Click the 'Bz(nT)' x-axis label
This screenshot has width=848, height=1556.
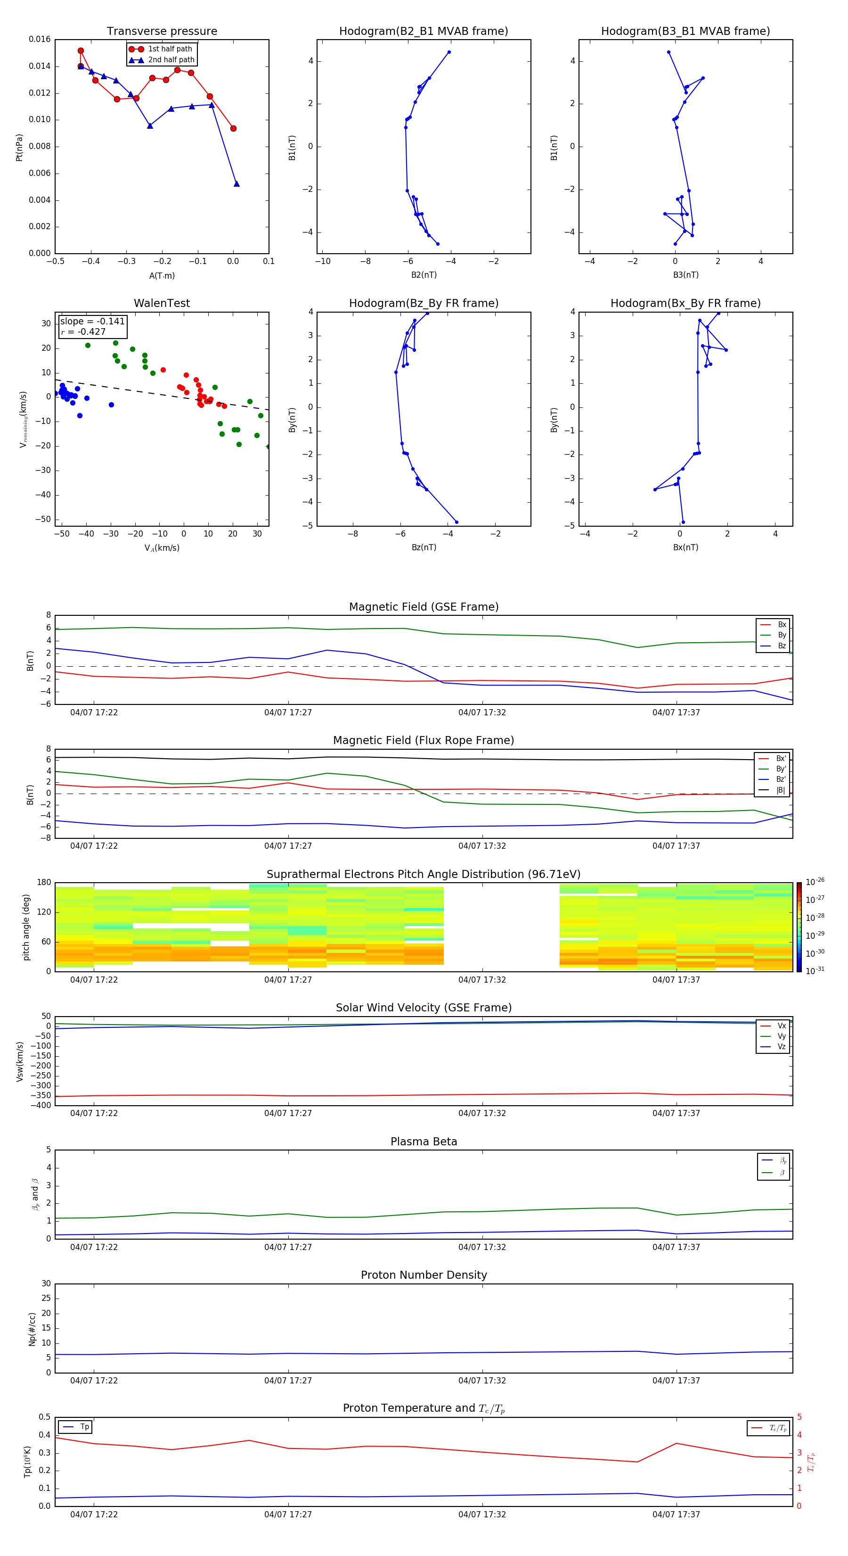click(x=424, y=547)
